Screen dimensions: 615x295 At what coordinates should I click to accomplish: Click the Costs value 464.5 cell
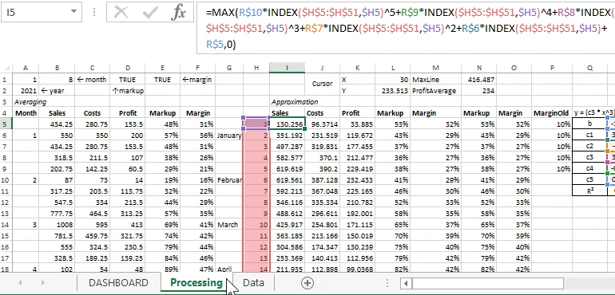click(92, 214)
